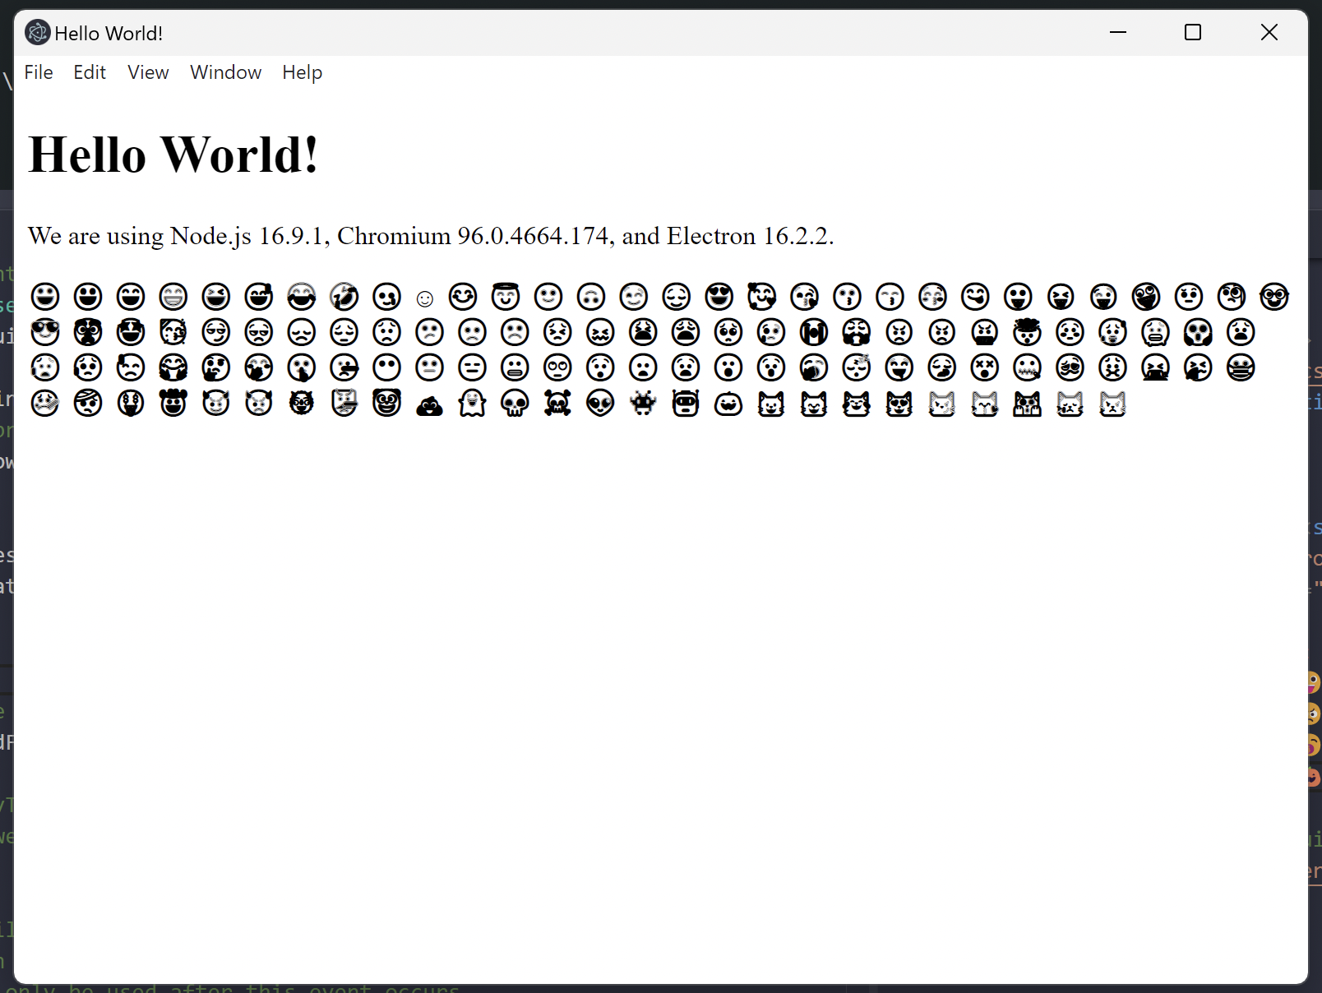Click the pixelated alien monster emoji
1322x993 pixels.
643,403
